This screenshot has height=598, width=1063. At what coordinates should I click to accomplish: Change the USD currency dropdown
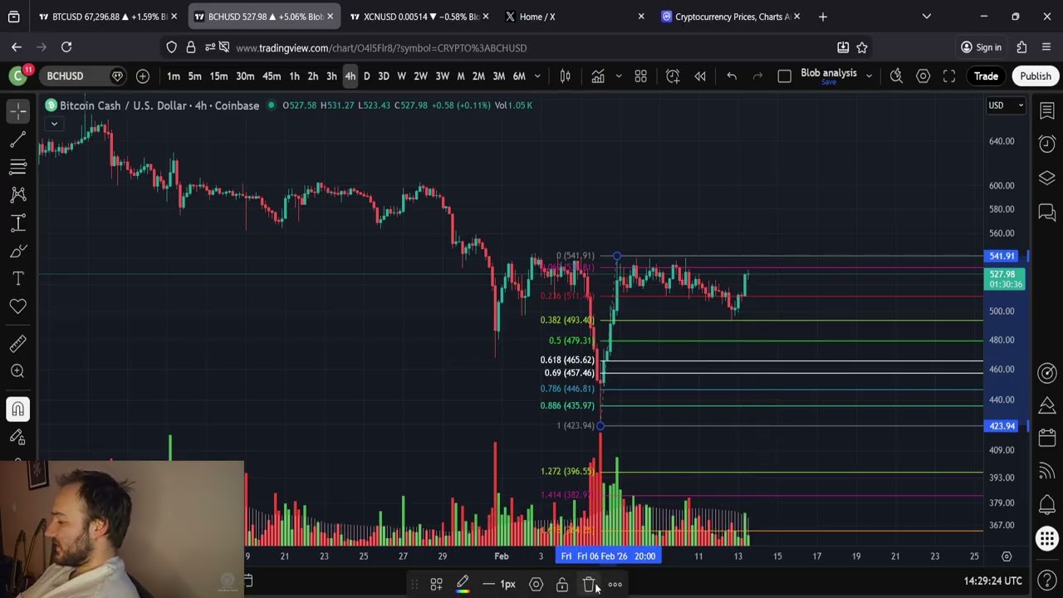(1005, 105)
